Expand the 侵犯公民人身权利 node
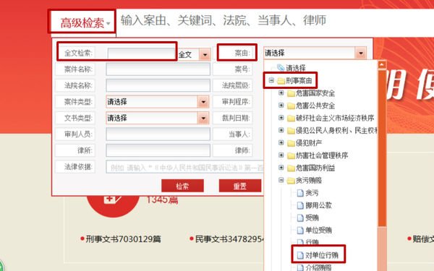This screenshot has height=271, width=434. coord(281,130)
